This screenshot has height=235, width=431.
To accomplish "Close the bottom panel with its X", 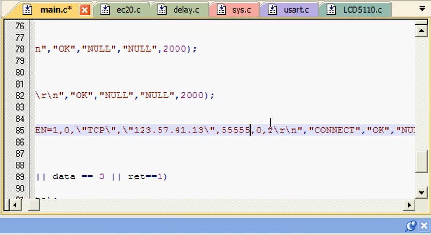I will [424, 226].
